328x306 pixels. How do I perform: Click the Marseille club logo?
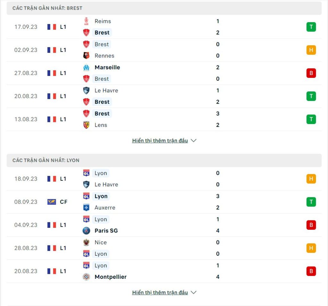[x=86, y=67]
